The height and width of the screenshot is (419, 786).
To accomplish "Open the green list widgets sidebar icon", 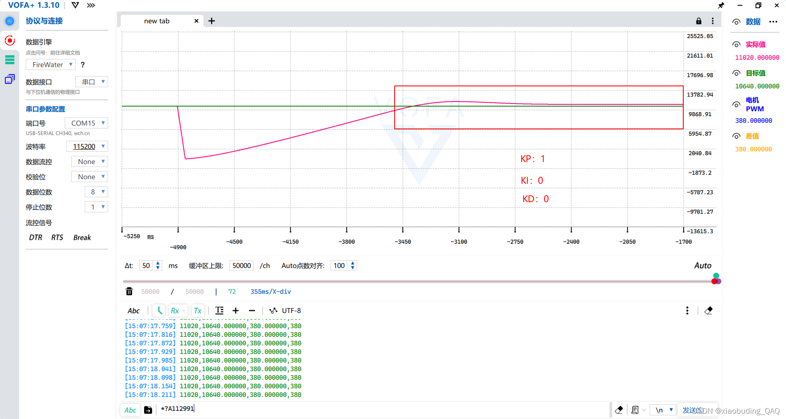I will [10, 60].
